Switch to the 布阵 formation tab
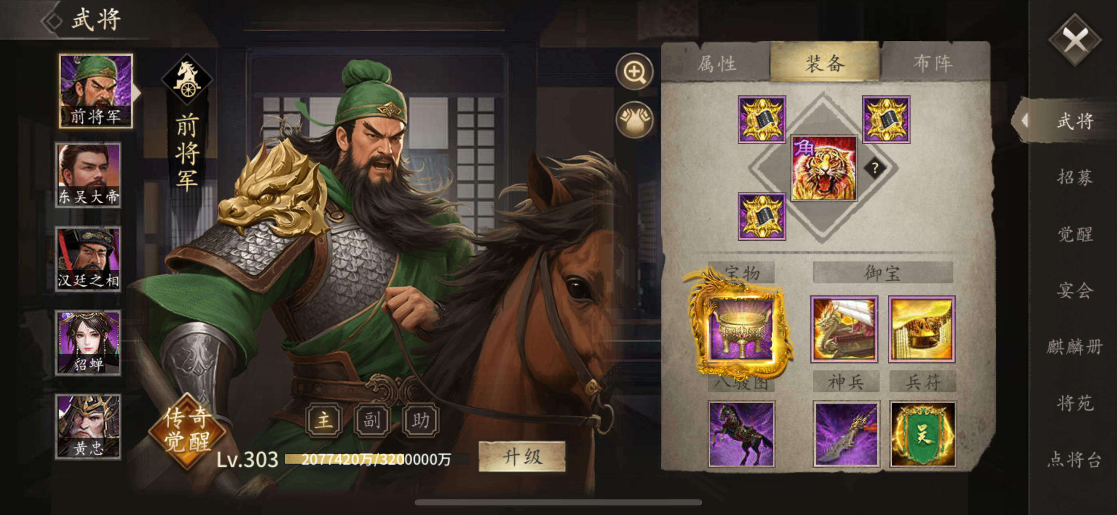 click(934, 63)
